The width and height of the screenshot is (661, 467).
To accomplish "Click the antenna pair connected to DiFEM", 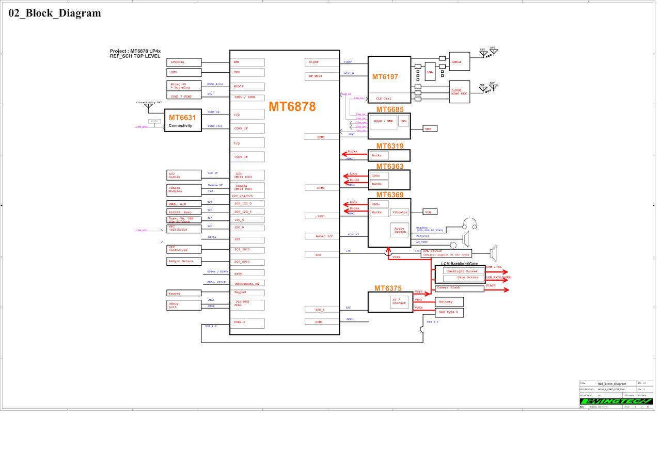I will 488,88.
